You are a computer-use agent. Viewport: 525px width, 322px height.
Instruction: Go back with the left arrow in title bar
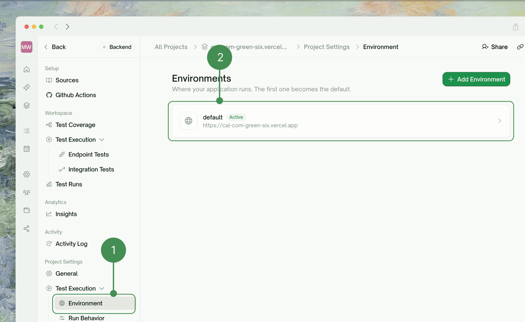pyautogui.click(x=56, y=27)
